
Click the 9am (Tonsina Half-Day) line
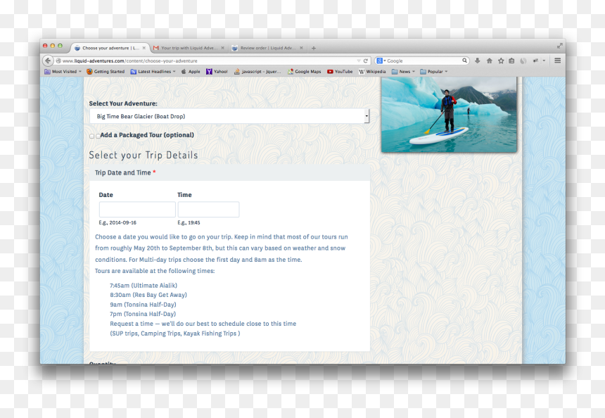143,305
